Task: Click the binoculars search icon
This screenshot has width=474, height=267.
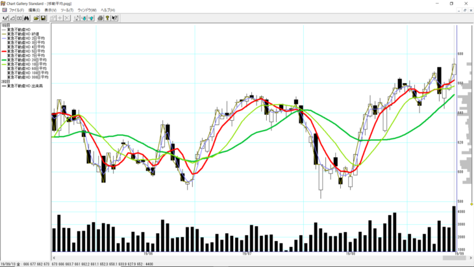Action: click(27, 18)
